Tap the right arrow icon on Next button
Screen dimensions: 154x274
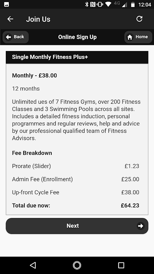[x=141, y=226]
